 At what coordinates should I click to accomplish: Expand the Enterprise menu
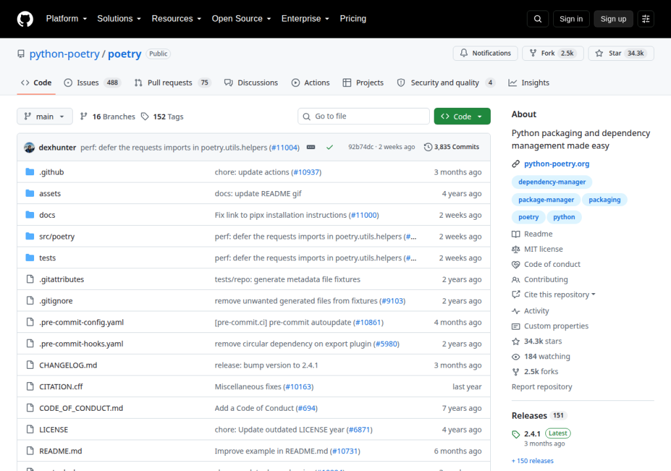pyautogui.click(x=305, y=19)
